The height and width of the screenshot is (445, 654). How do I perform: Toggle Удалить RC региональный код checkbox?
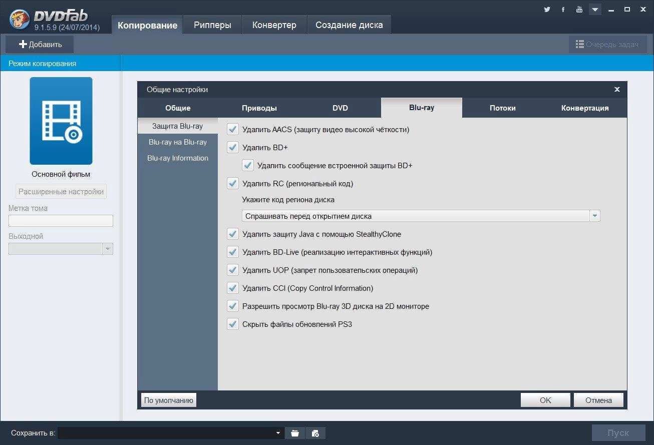click(x=232, y=184)
